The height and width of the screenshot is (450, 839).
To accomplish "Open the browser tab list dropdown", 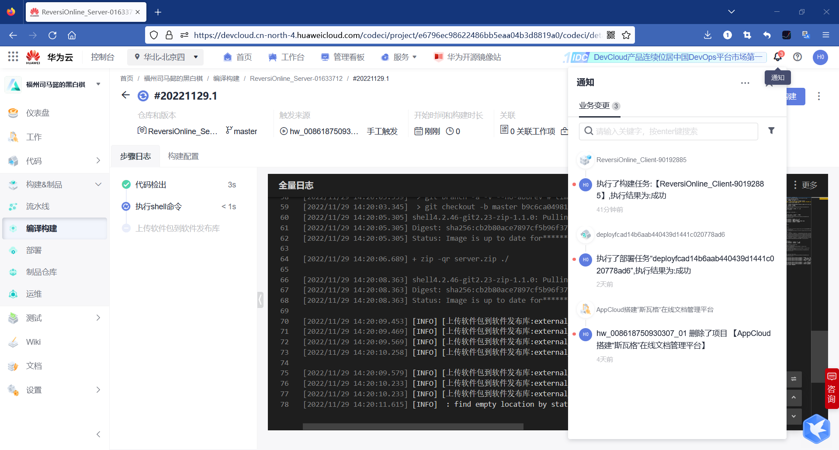I will pos(732,12).
